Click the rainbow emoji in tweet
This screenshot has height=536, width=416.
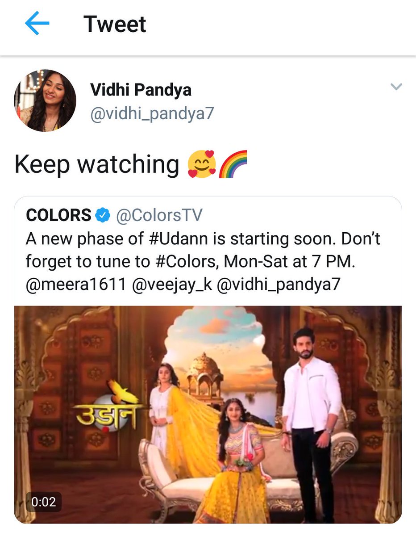coord(233,164)
